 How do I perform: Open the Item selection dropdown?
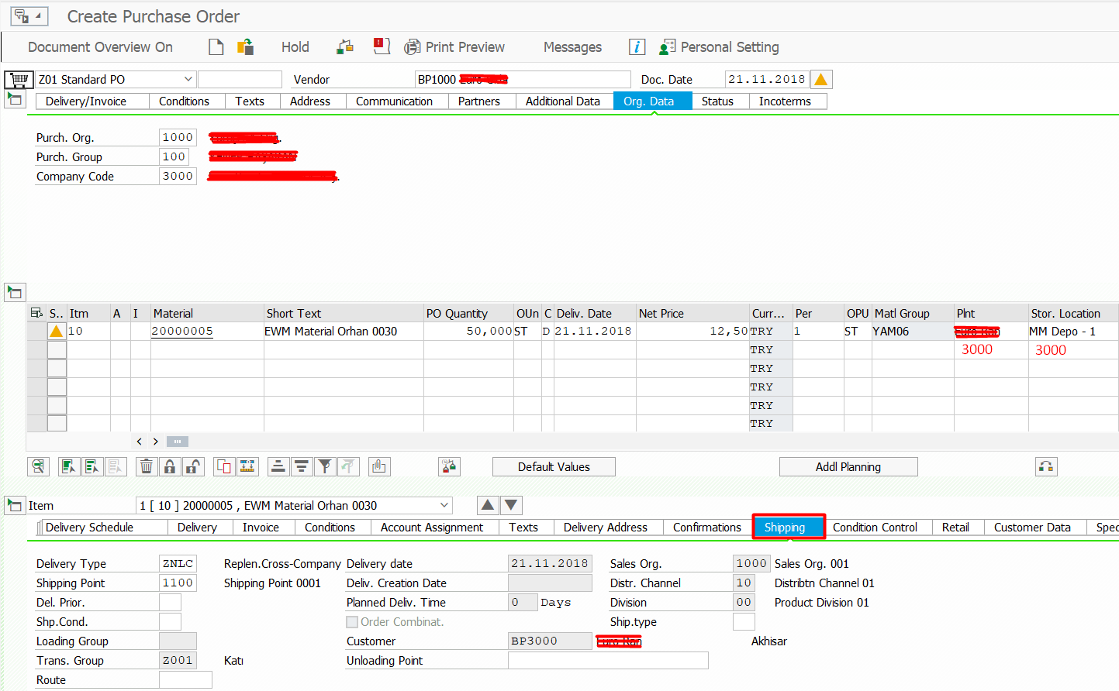click(444, 505)
